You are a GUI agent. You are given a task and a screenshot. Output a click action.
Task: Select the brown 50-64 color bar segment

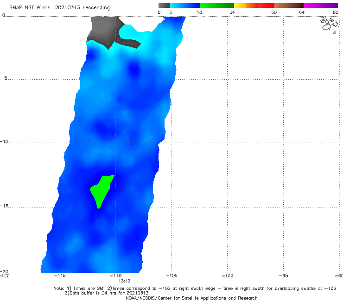tap(289, 6)
